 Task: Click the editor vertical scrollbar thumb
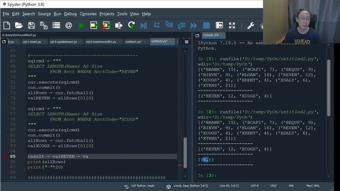(x=185, y=153)
